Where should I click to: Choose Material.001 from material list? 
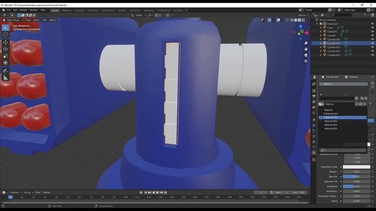coord(343,114)
